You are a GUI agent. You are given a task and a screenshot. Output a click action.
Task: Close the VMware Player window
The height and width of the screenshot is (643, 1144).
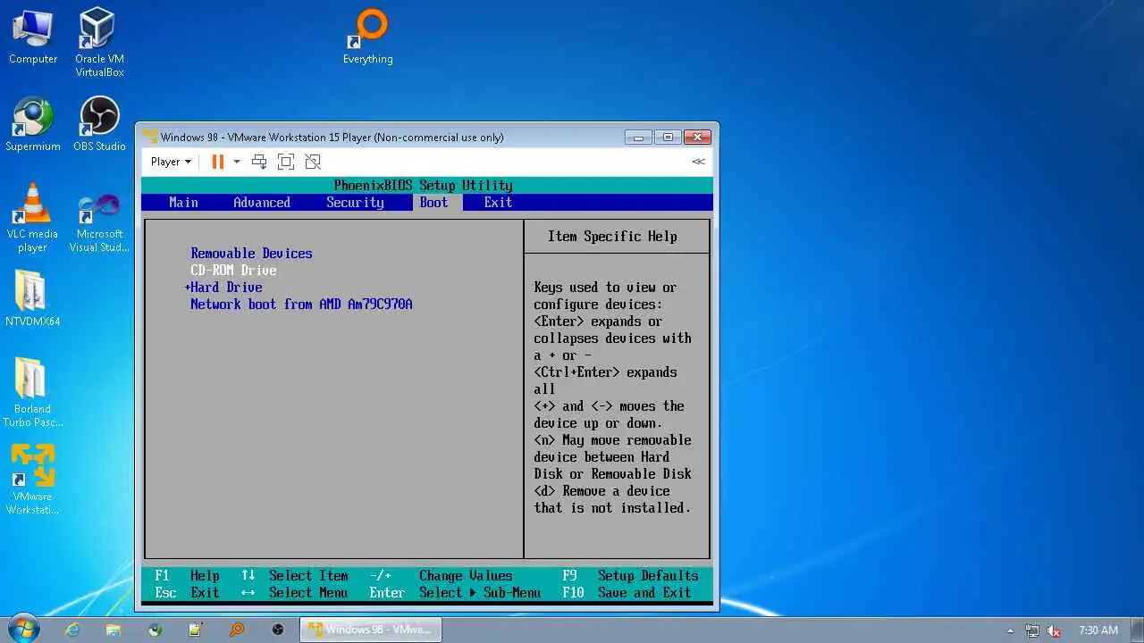697,138
